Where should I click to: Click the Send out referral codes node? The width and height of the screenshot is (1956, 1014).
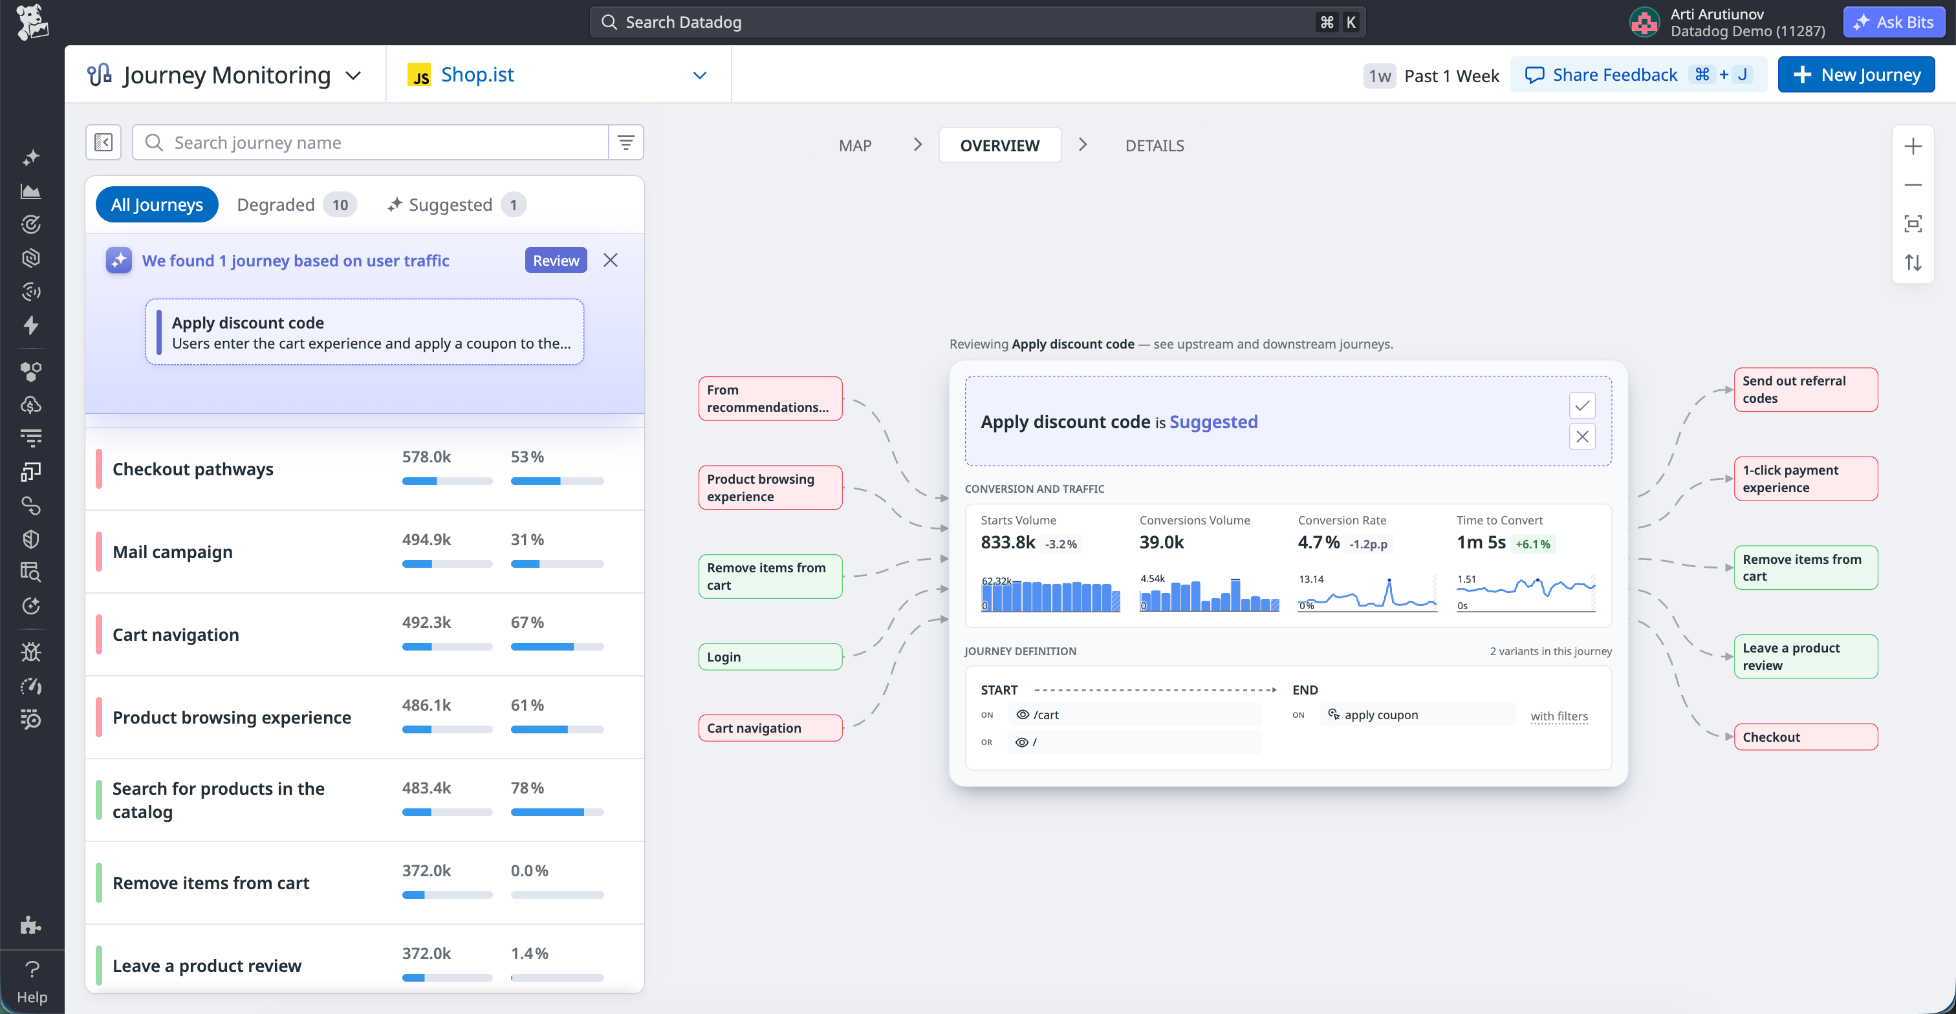[1806, 389]
